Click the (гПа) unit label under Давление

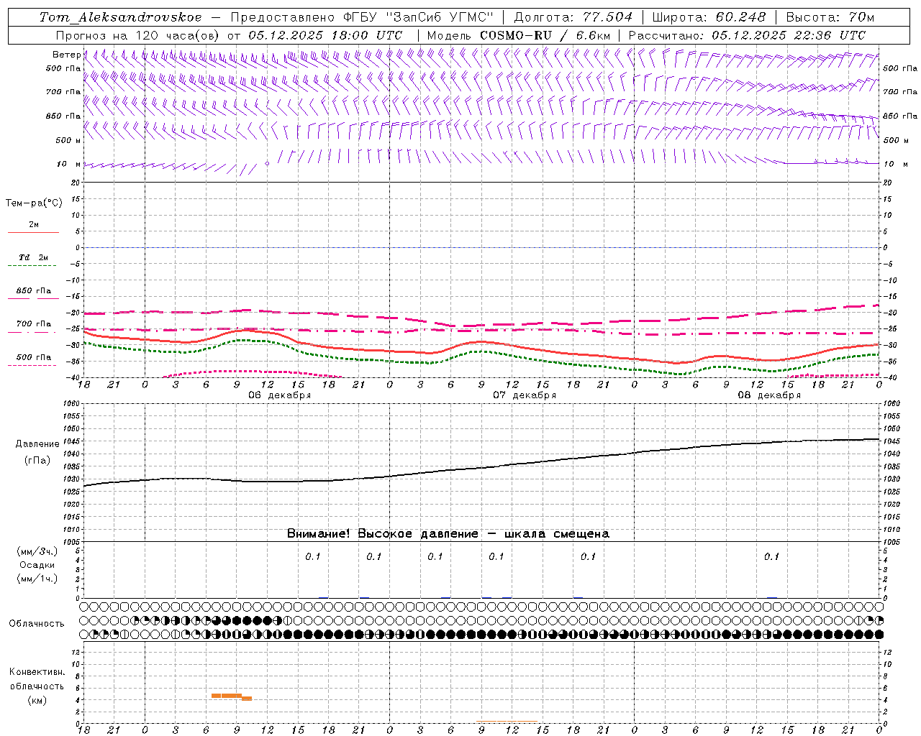(37, 460)
